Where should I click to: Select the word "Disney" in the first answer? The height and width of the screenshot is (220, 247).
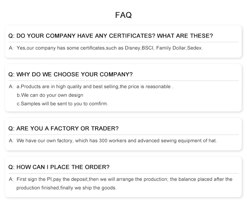[133, 48]
